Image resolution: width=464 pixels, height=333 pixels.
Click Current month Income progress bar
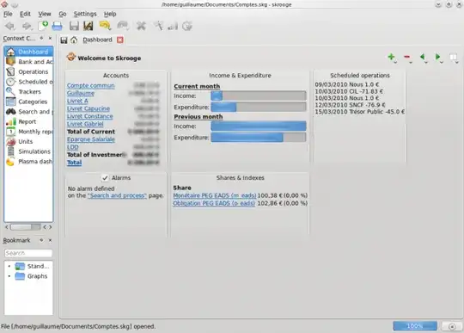(259, 96)
